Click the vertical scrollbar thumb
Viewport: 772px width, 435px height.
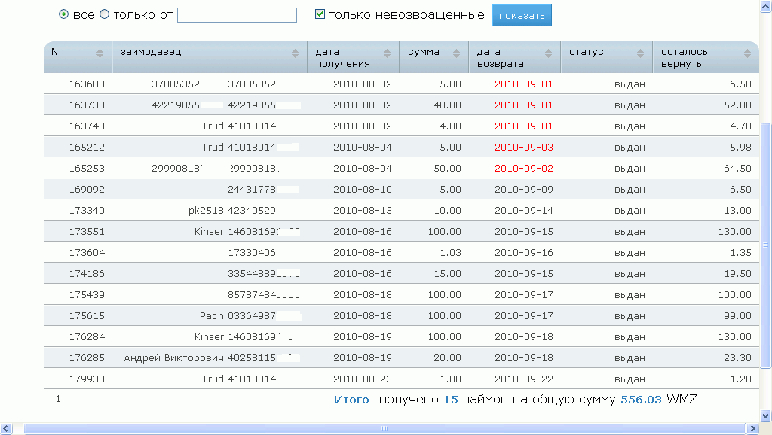766,245
